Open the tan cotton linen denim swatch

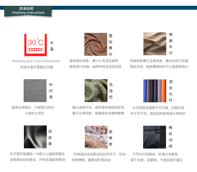155,44
